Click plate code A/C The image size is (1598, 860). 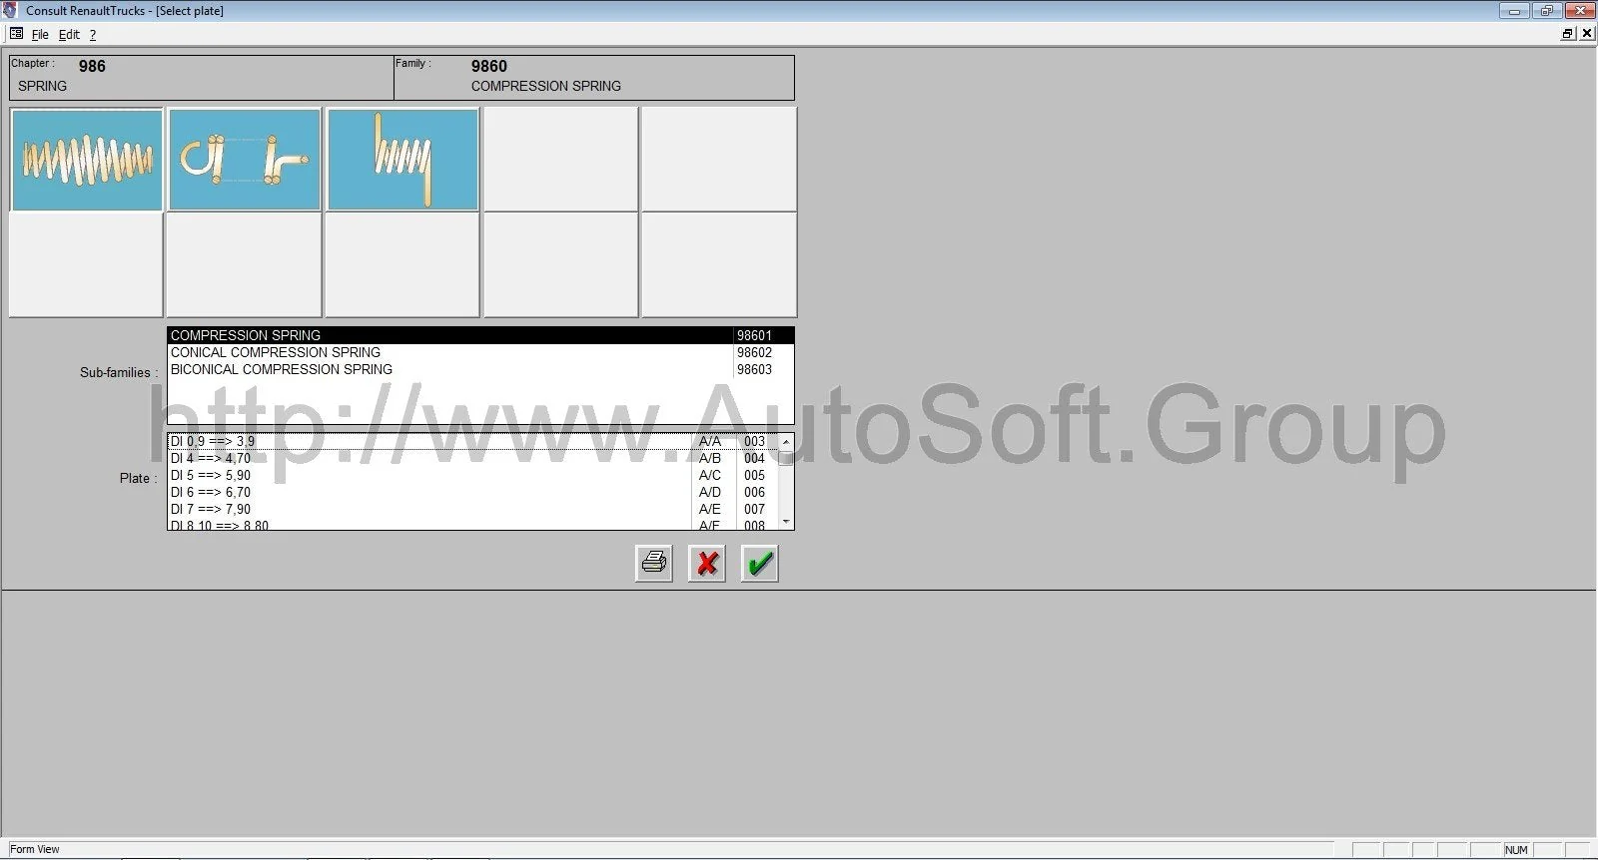click(x=710, y=475)
